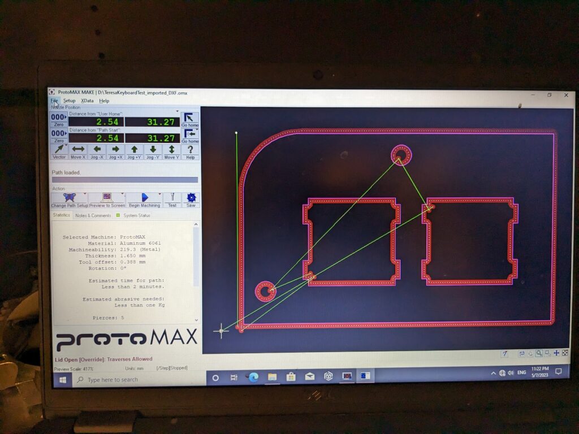Open the Preview to Screen dropdown arrow
This screenshot has height=434, width=579.
coord(122,194)
